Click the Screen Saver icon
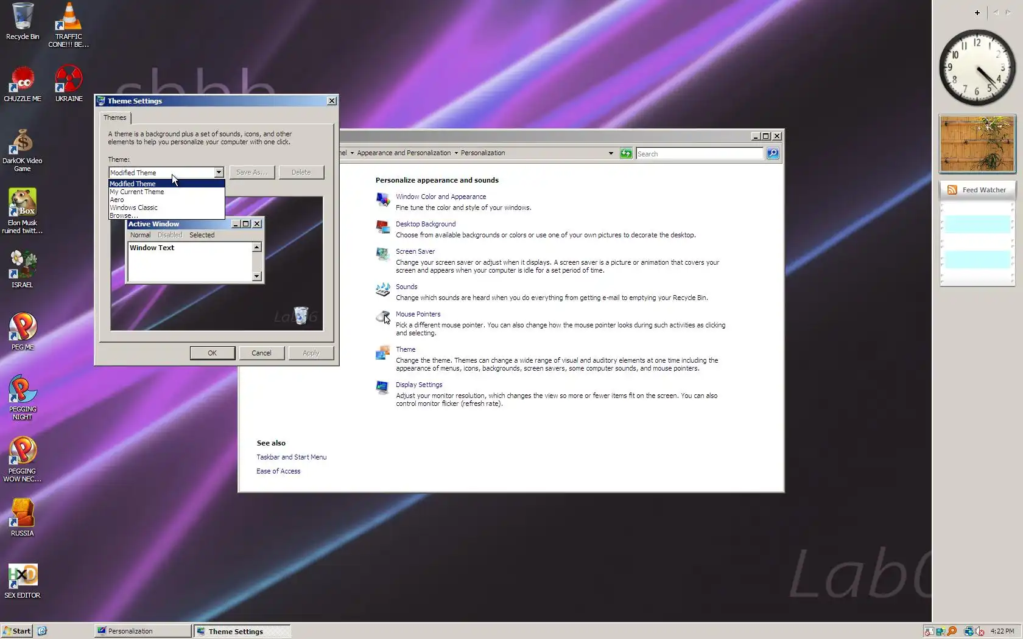 click(382, 254)
